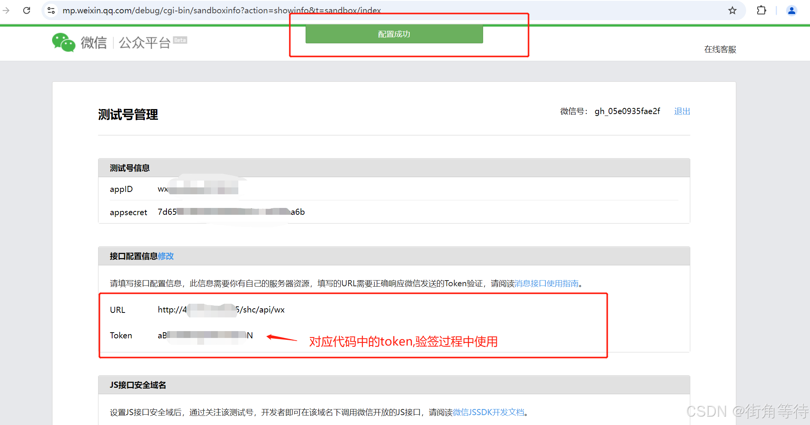The height and width of the screenshot is (425, 810).
Task: Click the 接口配置信息 section header
Action: [133, 256]
